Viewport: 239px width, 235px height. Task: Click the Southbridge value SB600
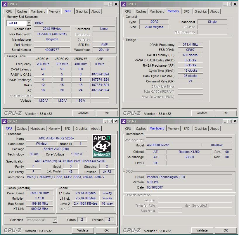(x=189, y=157)
